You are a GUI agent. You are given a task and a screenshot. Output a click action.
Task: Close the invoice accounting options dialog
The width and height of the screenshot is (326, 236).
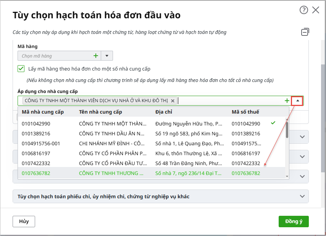(316, 10)
